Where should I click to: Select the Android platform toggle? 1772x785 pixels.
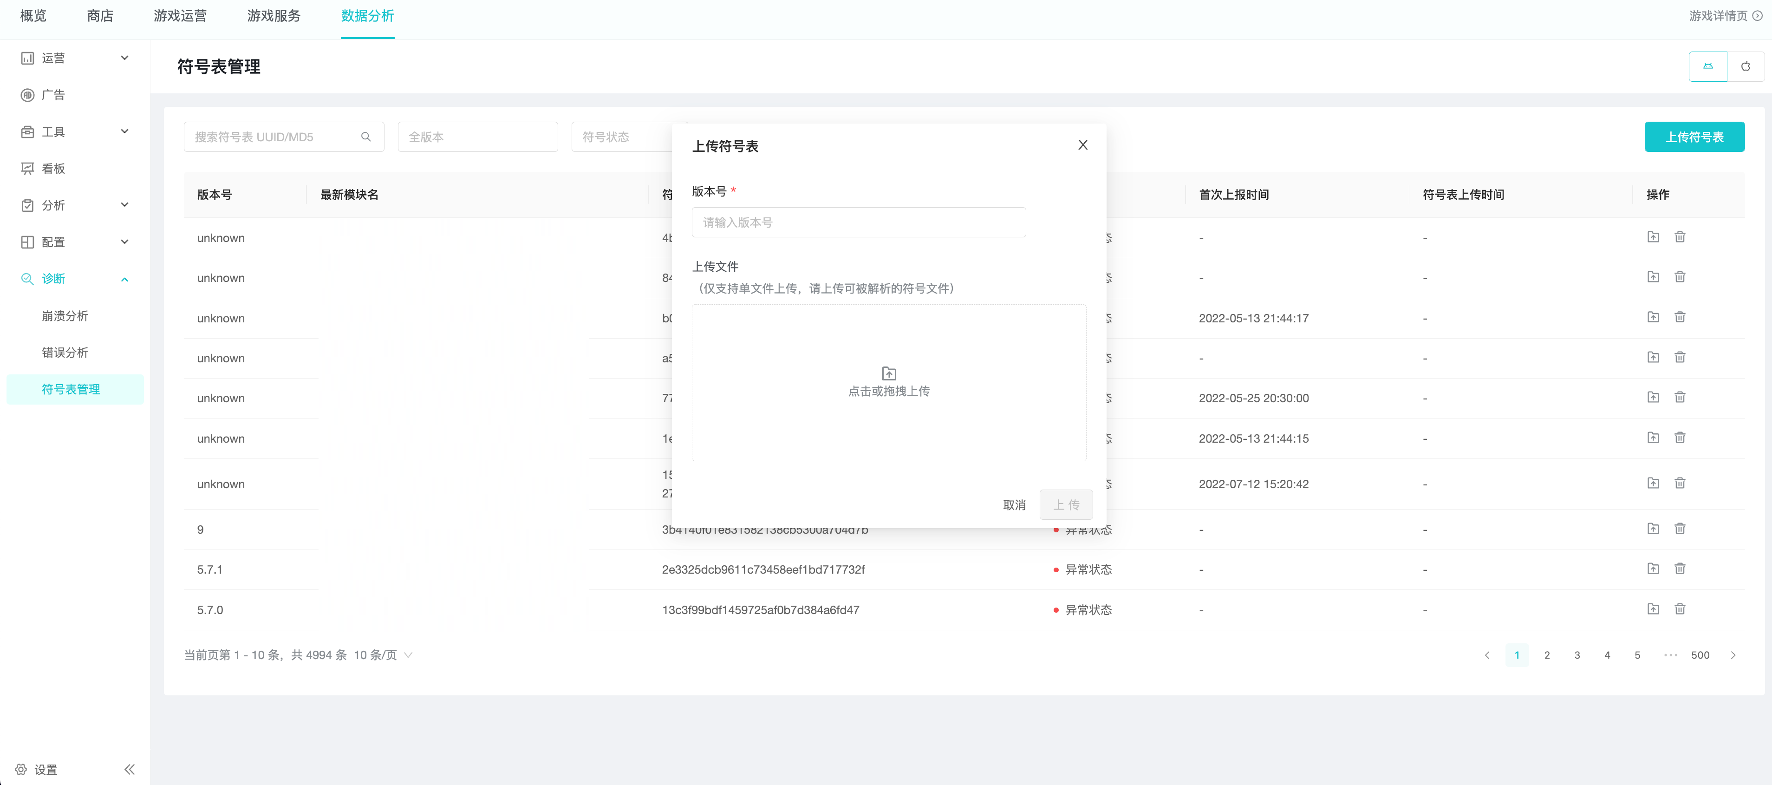[x=1708, y=66]
